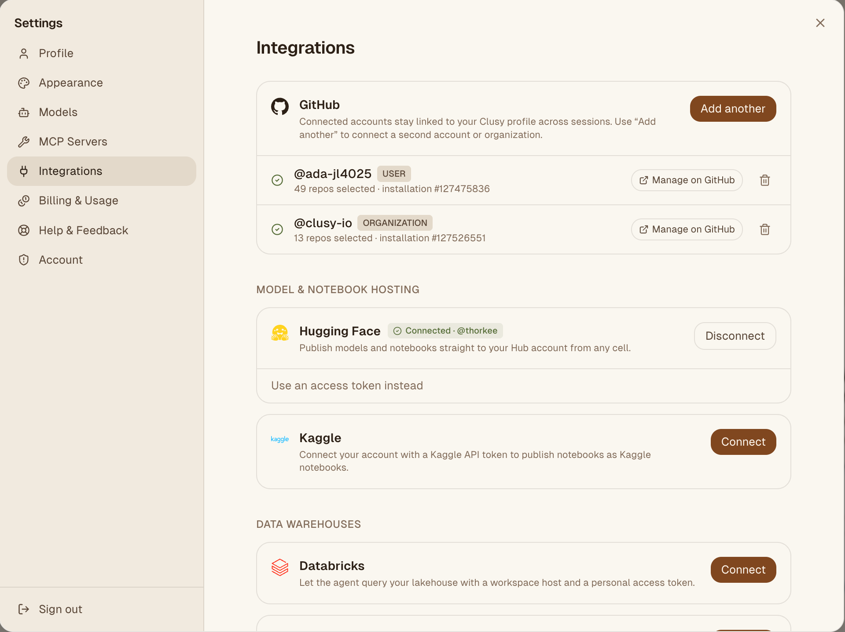
Task: Click the Billing & Usage chart icon
Action: pos(24,201)
